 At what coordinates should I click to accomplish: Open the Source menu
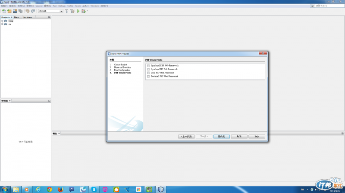pyautogui.click(x=39, y=6)
